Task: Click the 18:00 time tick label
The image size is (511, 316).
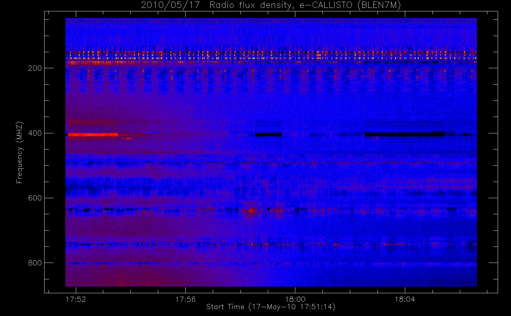Action: tap(295, 299)
